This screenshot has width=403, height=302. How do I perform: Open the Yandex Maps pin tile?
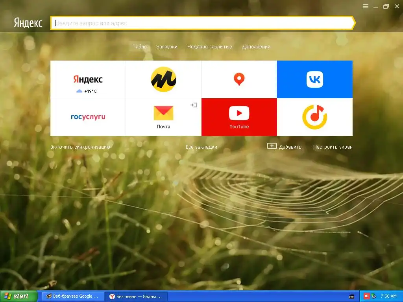239,79
